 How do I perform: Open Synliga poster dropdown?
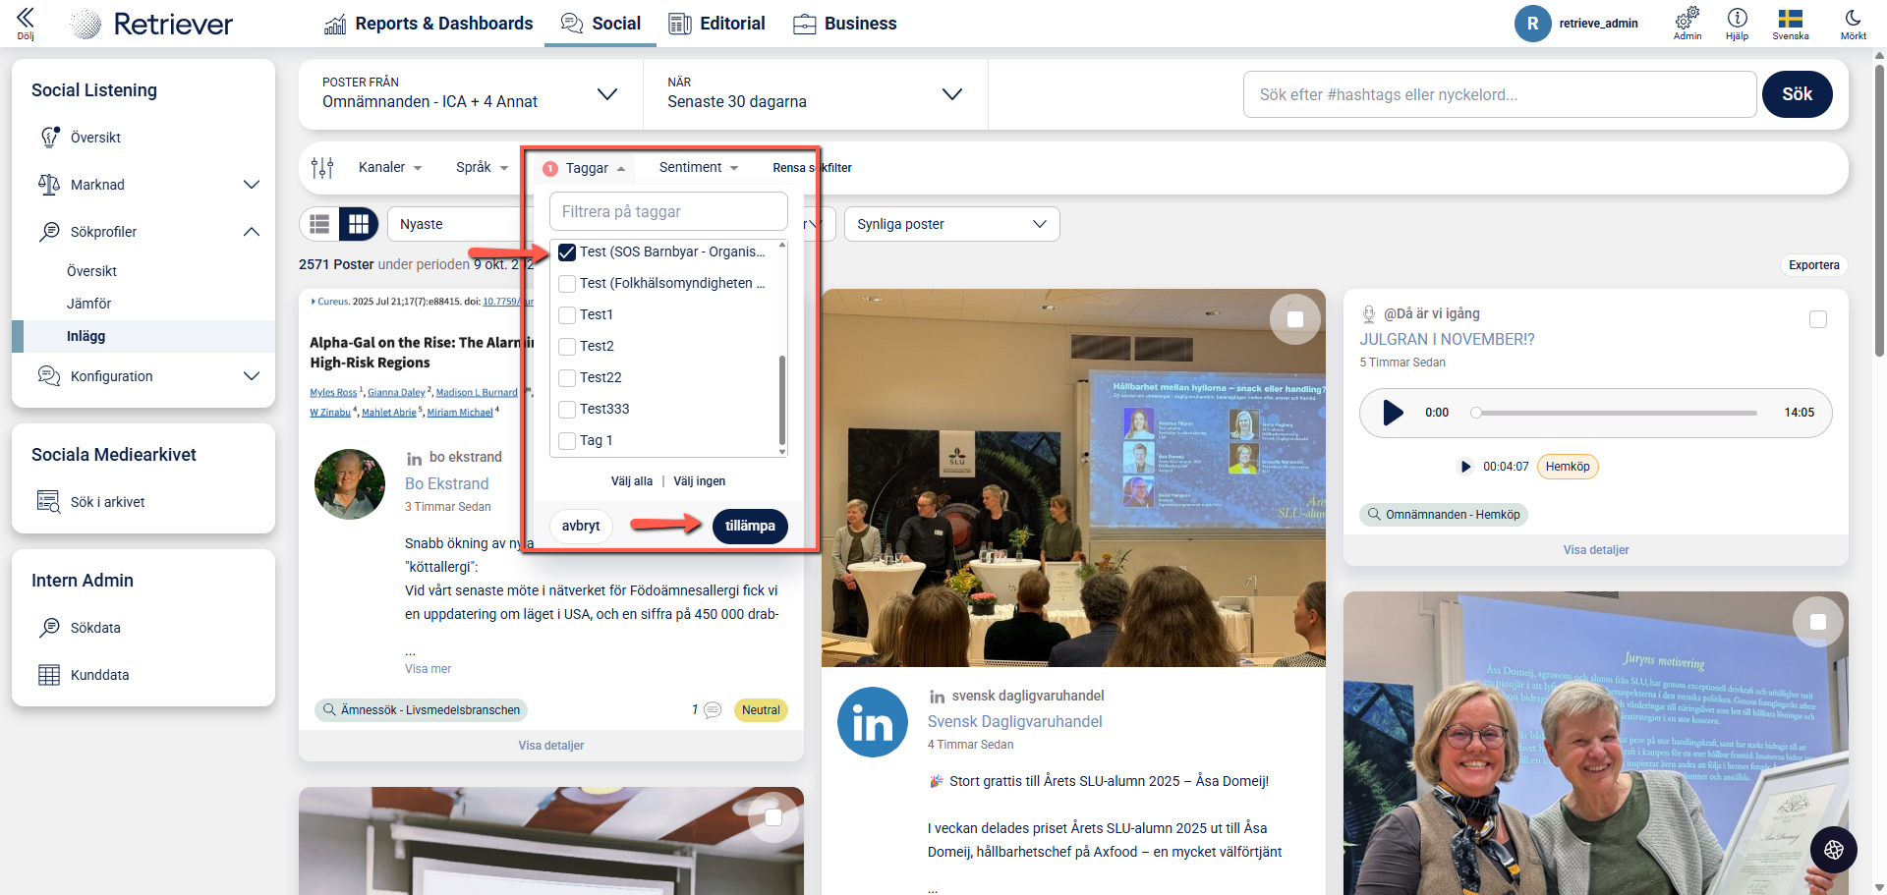pos(951,224)
